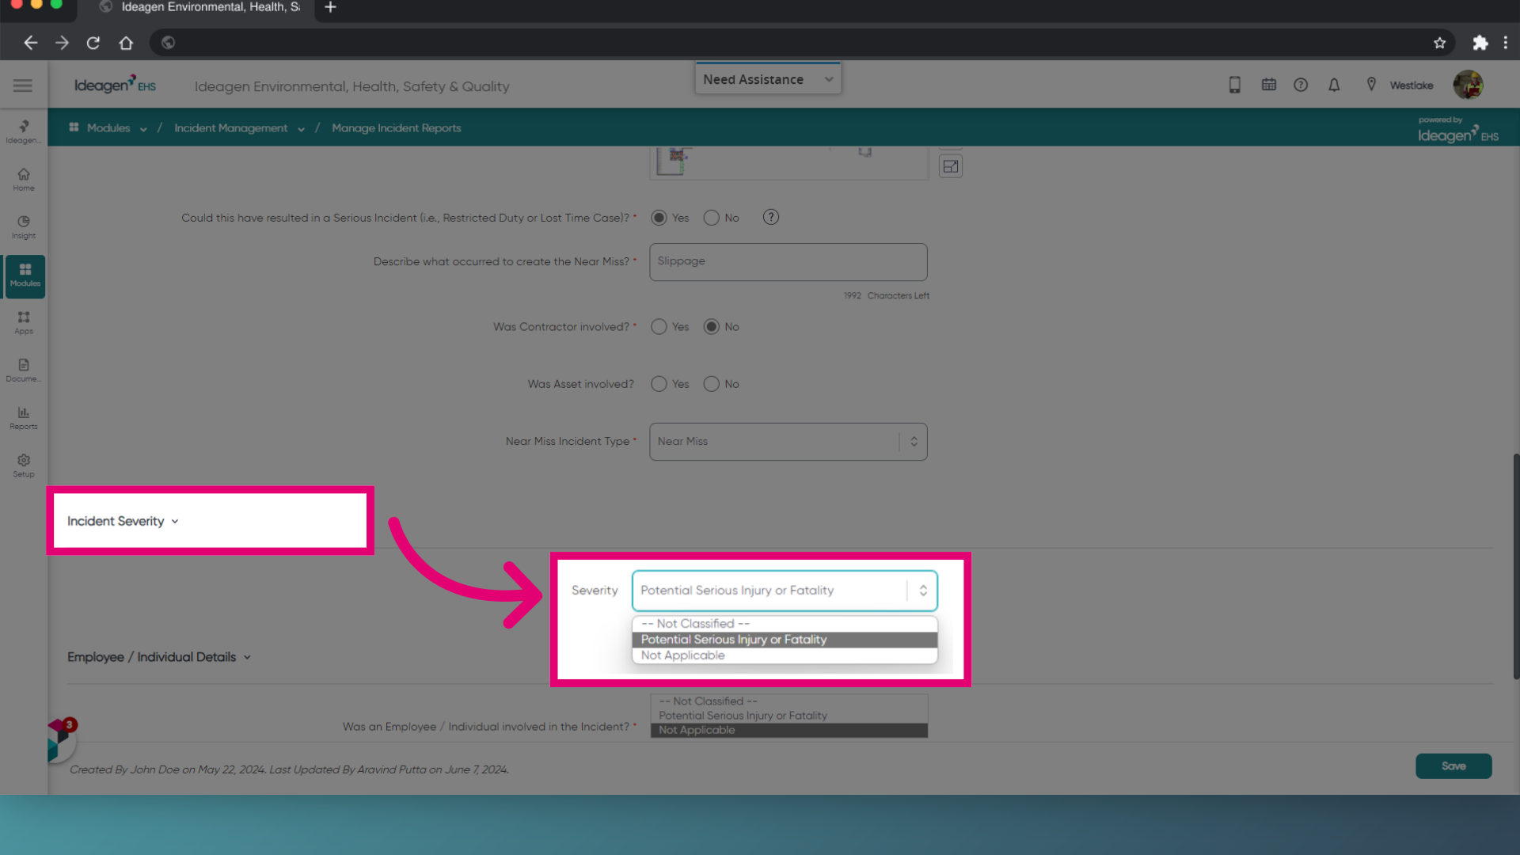Select Yes for Was Contractor involved
The height and width of the screenshot is (855, 1520).
point(658,326)
